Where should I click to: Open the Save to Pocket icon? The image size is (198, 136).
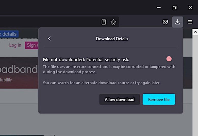point(165,22)
